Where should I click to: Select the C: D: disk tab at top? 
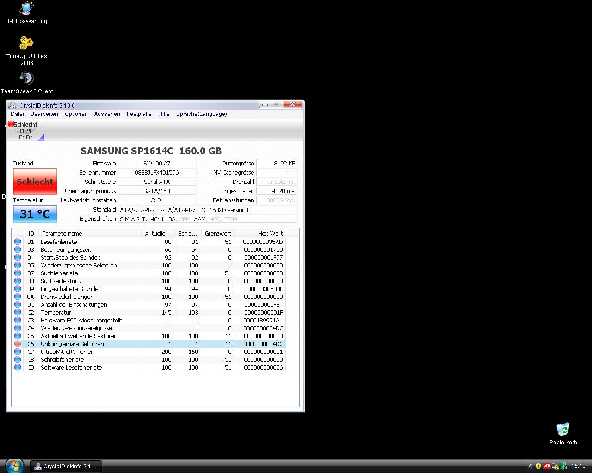[25, 131]
